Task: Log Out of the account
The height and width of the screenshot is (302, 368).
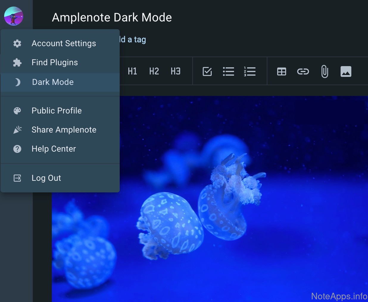Action: pos(46,178)
